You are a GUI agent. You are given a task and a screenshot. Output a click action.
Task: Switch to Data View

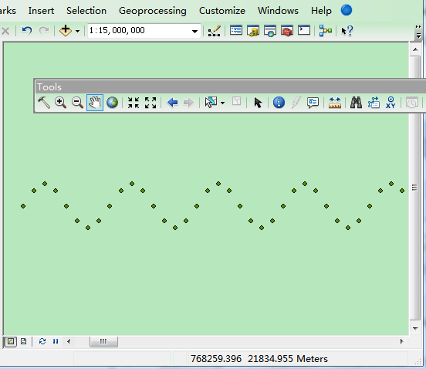(11, 341)
